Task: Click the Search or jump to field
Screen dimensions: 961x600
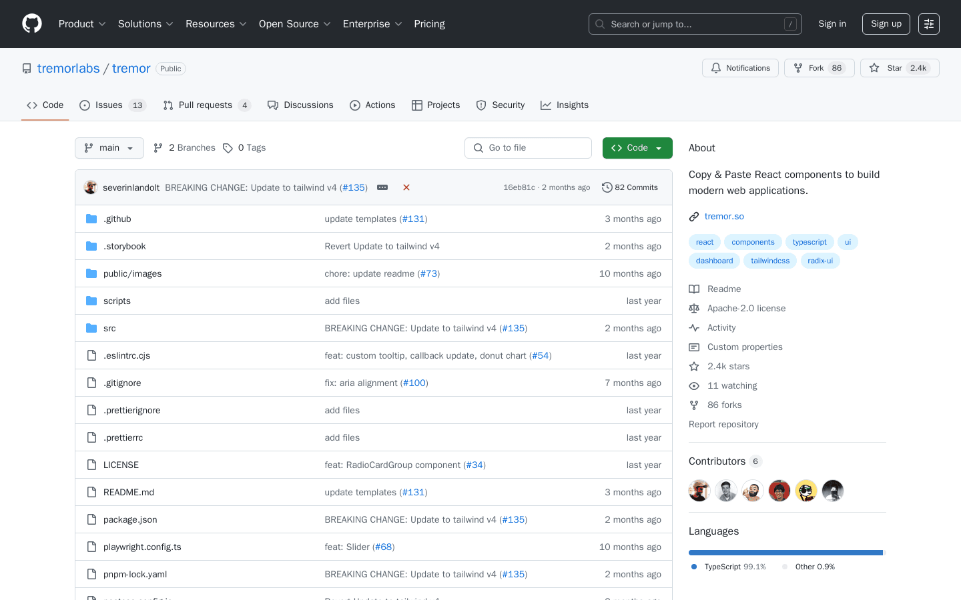Action: pyautogui.click(x=695, y=24)
